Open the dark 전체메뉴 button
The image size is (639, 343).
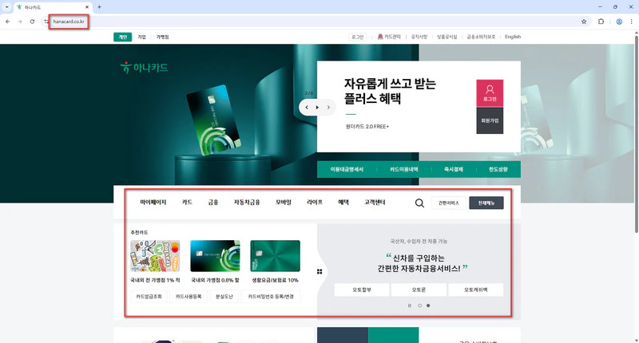(x=486, y=203)
